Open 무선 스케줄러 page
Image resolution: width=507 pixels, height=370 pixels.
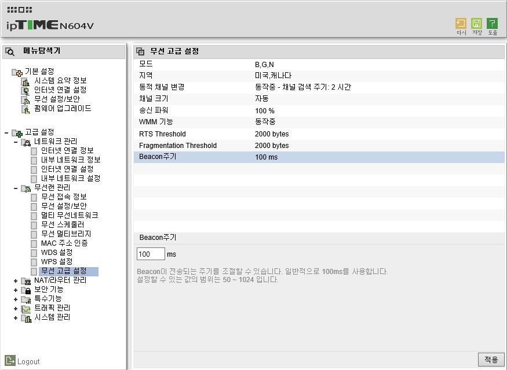[63, 225]
